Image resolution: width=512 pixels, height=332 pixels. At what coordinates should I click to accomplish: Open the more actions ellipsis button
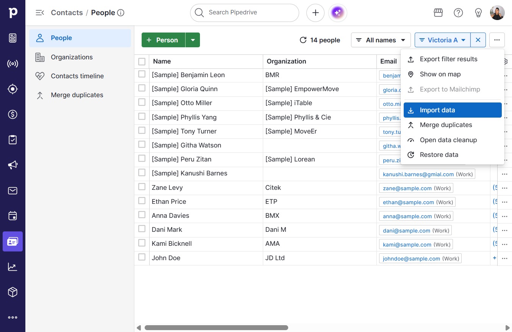497,40
